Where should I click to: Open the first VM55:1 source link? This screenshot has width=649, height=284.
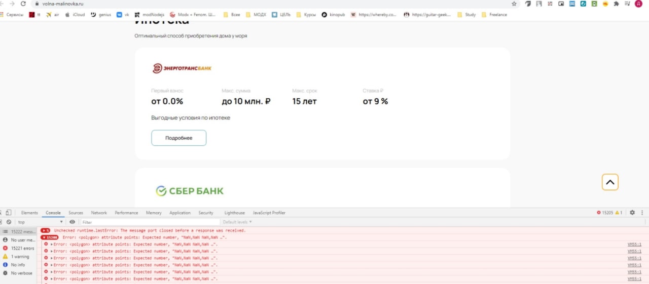click(x=634, y=244)
